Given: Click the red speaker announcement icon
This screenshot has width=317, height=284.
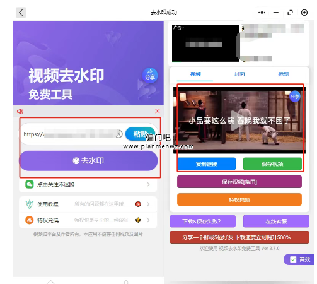Looking at the screenshot, I should pyautogui.click(x=20, y=111).
